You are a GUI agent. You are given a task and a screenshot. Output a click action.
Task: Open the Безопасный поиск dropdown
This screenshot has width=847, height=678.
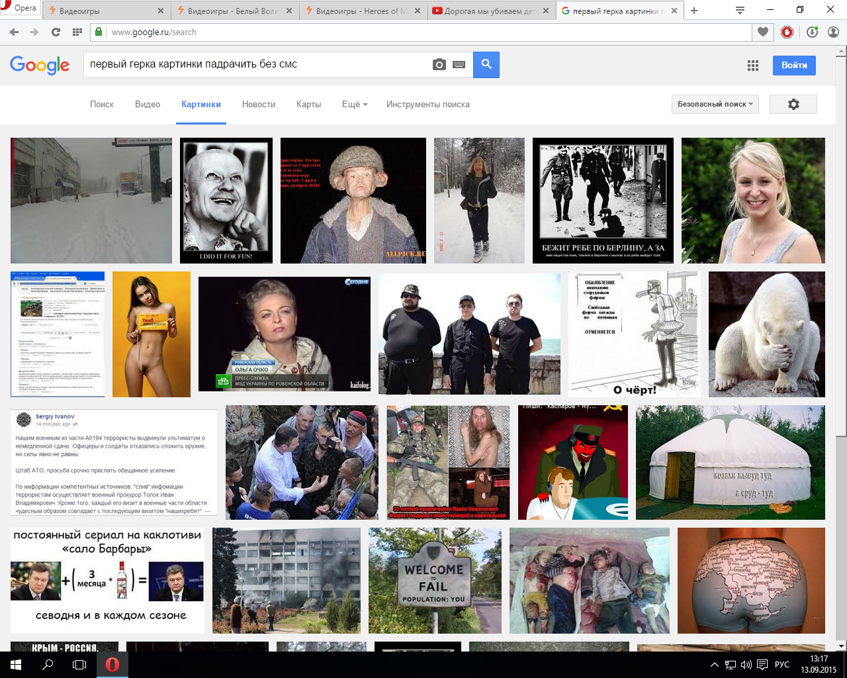(x=715, y=104)
